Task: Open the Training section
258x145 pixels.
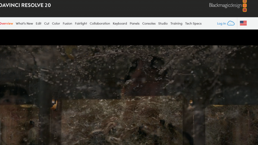Action: point(176,24)
